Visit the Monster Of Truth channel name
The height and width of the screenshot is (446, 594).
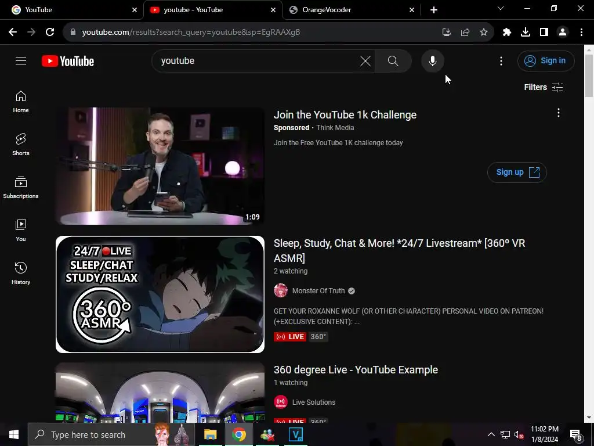(x=318, y=291)
